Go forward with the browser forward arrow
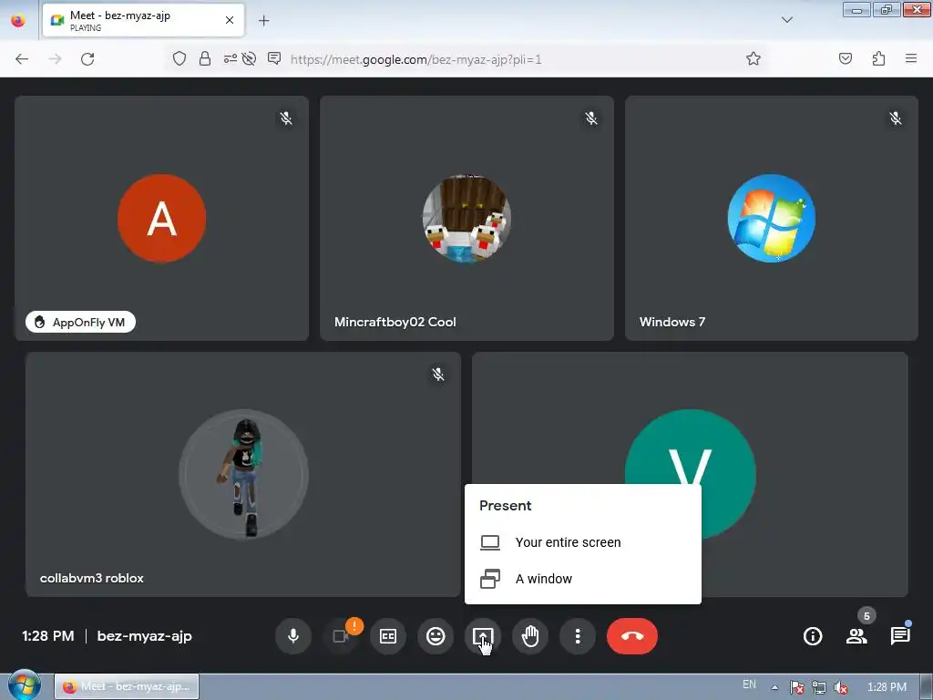 55,59
